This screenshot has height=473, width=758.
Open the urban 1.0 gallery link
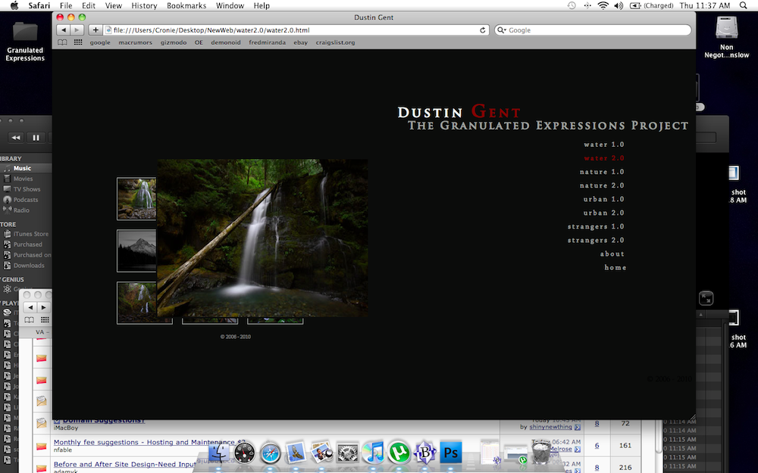tap(604, 199)
